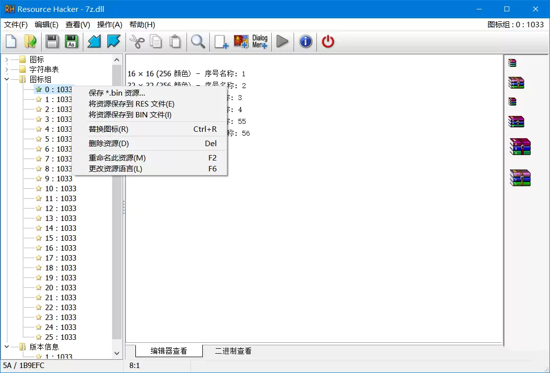Image resolution: width=550 pixels, height=373 pixels.
Task: Click the red power Exit icon
Action: coord(328,41)
